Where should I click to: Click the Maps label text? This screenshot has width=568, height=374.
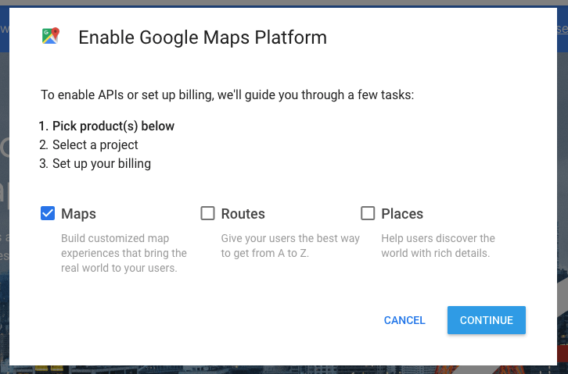click(x=78, y=214)
